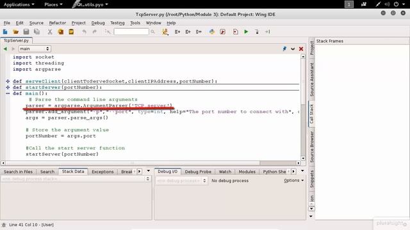
Task: Click the source symbol toolbar icon
Action: (x=165, y=32)
